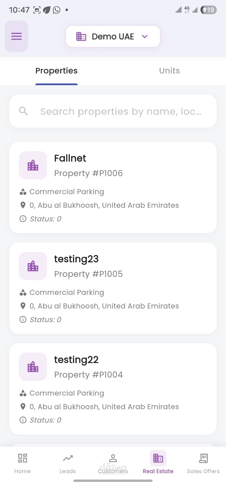Click the testing23 property building icon

coord(33,266)
